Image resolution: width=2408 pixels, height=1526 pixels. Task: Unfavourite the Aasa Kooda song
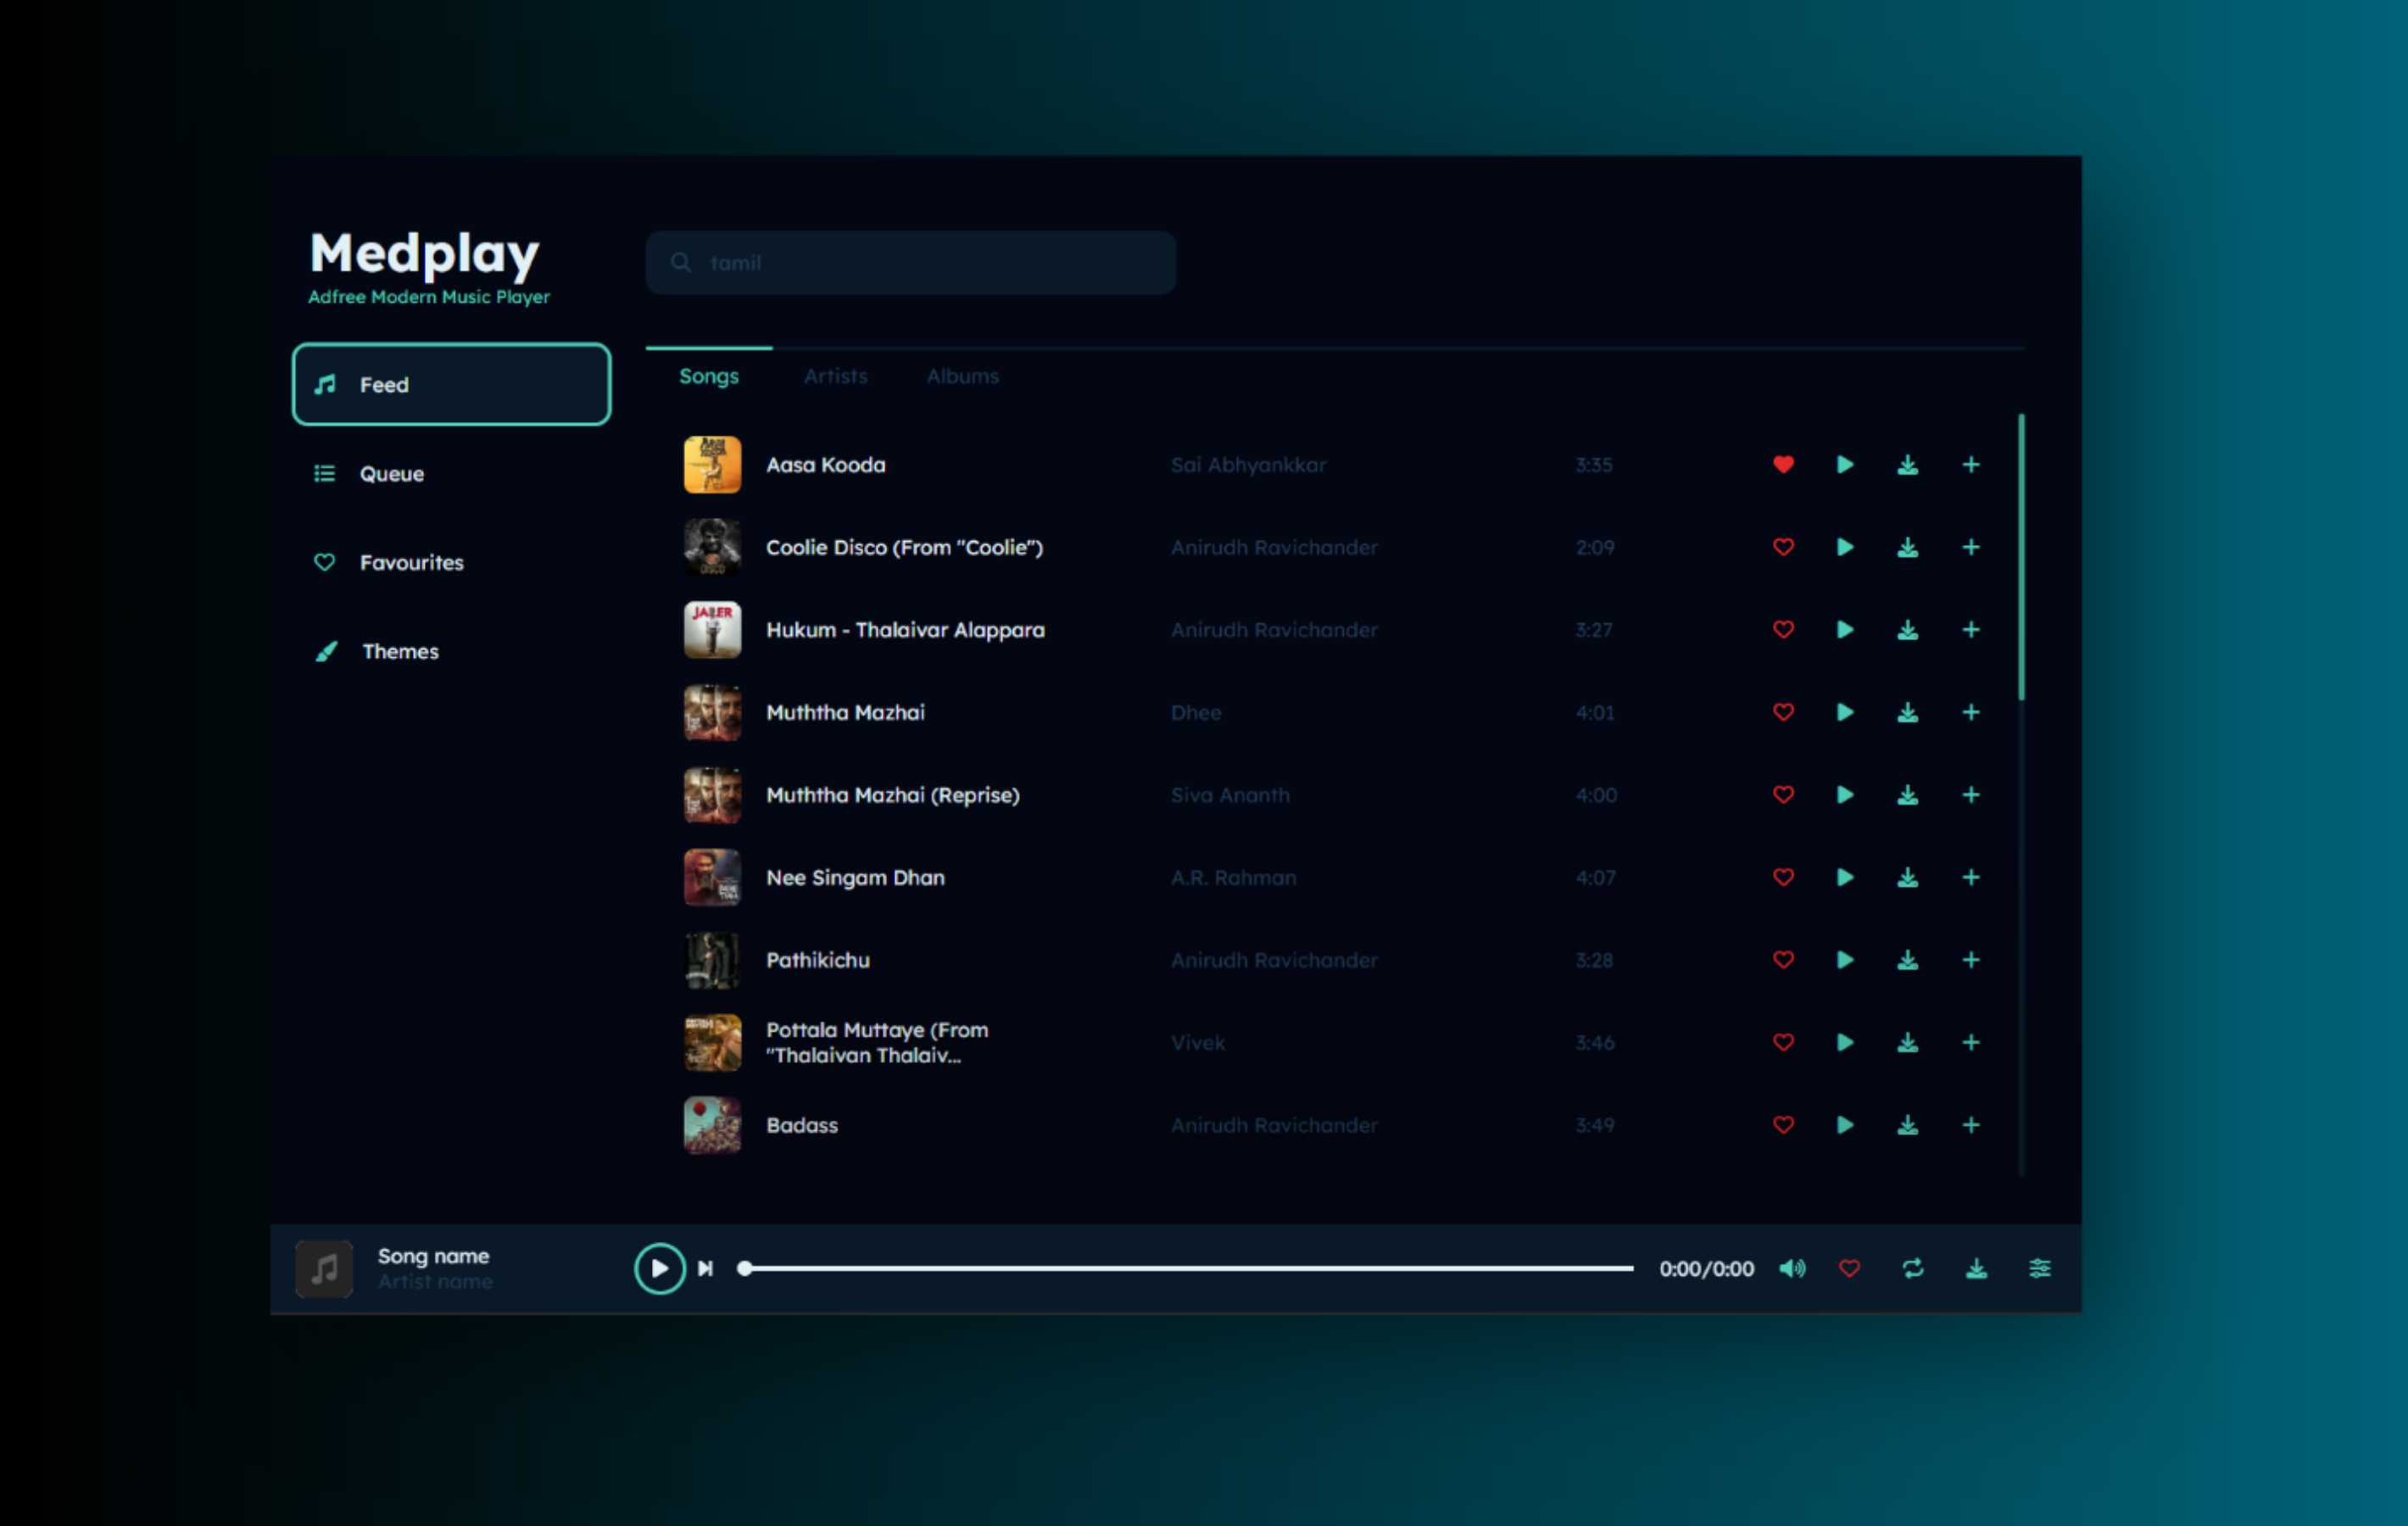(x=1783, y=465)
